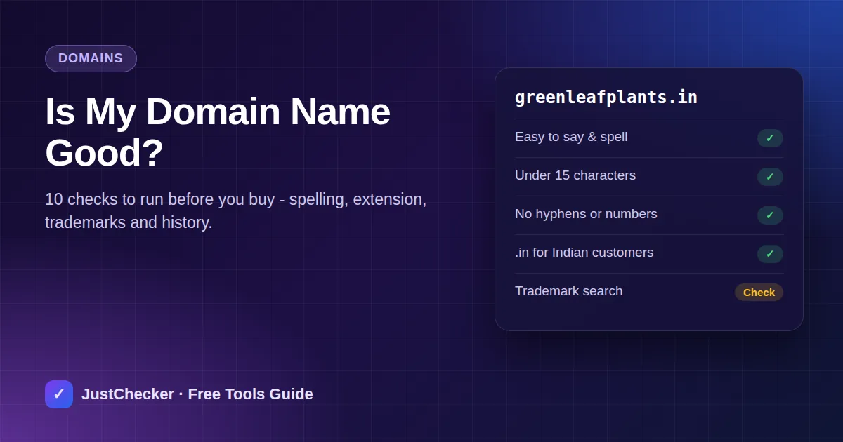Click the Check badge for Trademark search
This screenshot has height=442, width=843.
coord(759,293)
